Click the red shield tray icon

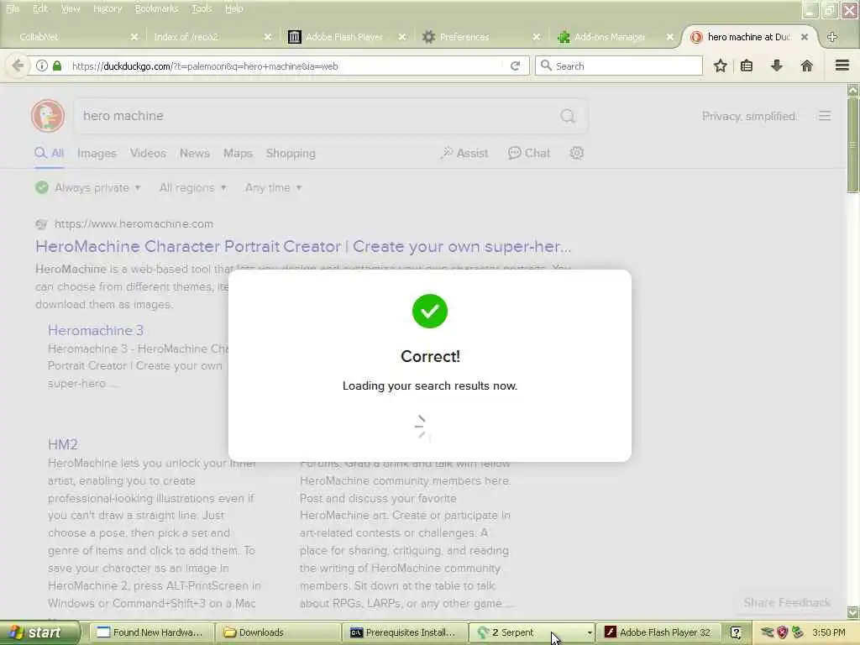pyautogui.click(x=782, y=632)
